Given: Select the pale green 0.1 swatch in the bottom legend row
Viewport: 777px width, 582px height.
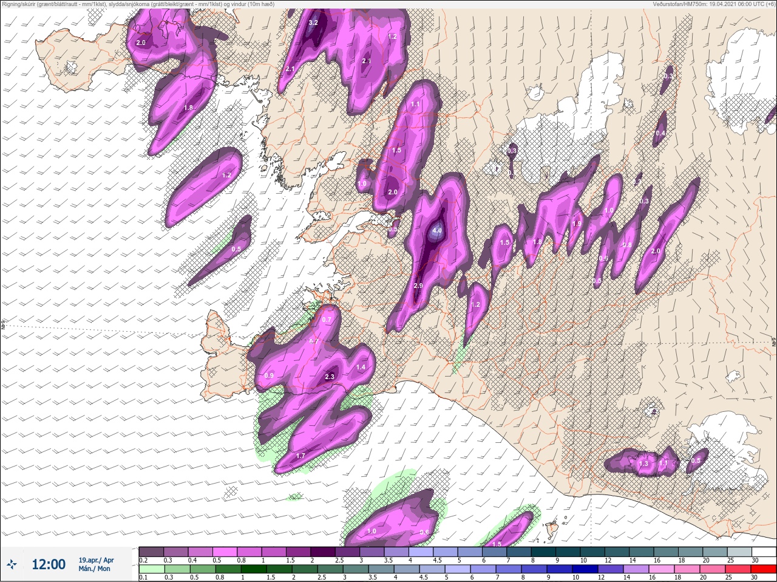Looking at the screenshot, I should click(151, 570).
